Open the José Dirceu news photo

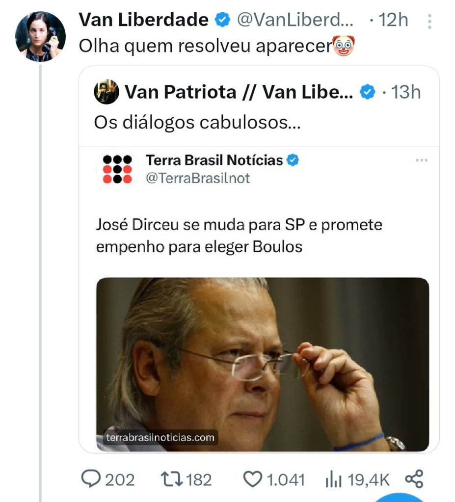coord(262,364)
